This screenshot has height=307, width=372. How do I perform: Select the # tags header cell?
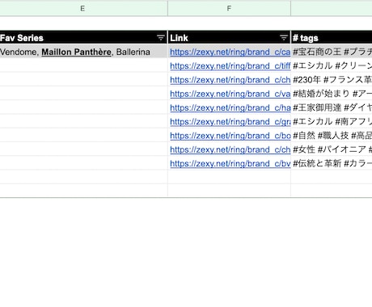[332, 38]
